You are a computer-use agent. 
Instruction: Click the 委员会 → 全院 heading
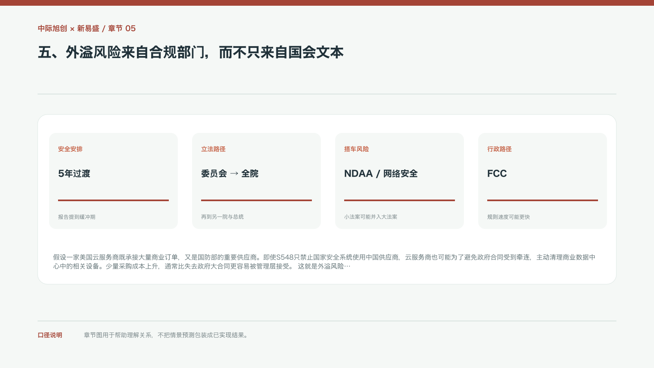click(230, 173)
